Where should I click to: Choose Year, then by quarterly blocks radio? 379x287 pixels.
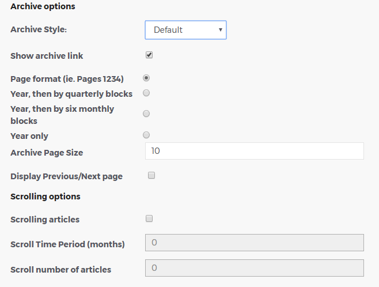click(x=146, y=93)
